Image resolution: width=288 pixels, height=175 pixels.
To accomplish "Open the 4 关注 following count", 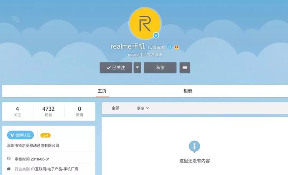I will pos(17,111).
